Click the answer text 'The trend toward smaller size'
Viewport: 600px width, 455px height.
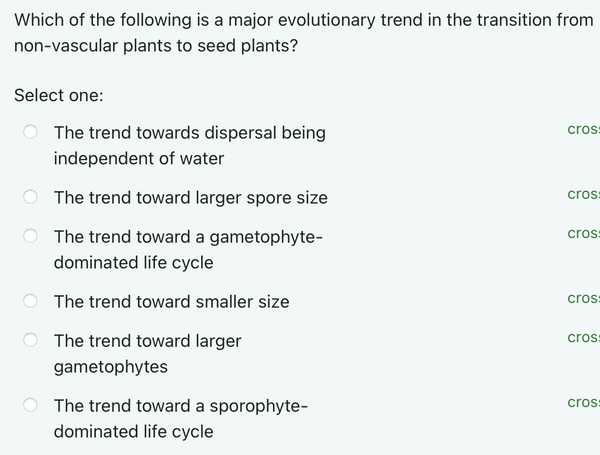(x=171, y=302)
